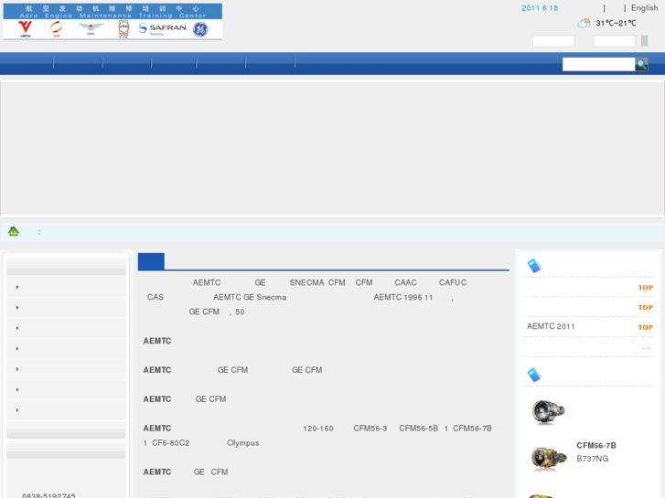Click 'CAAC' in the intro paragraph
The image size is (665, 498).
(x=405, y=282)
